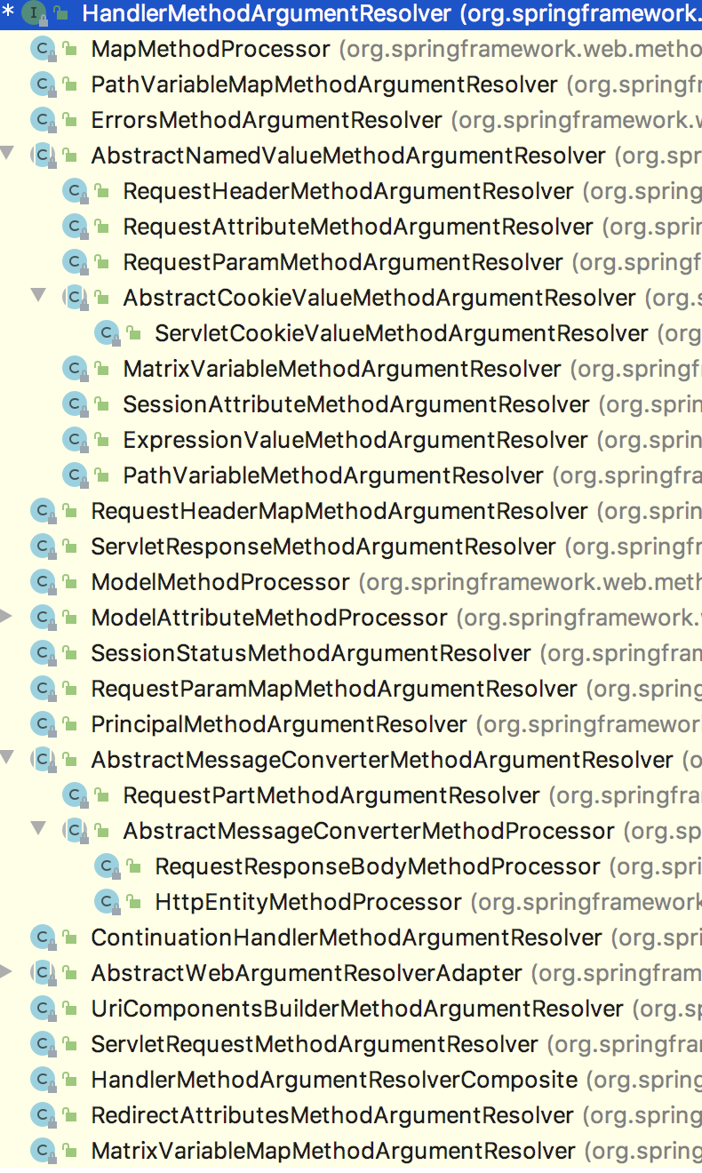Click the class icon beside MatrixVariableMethodArgumentResolver

point(75,369)
